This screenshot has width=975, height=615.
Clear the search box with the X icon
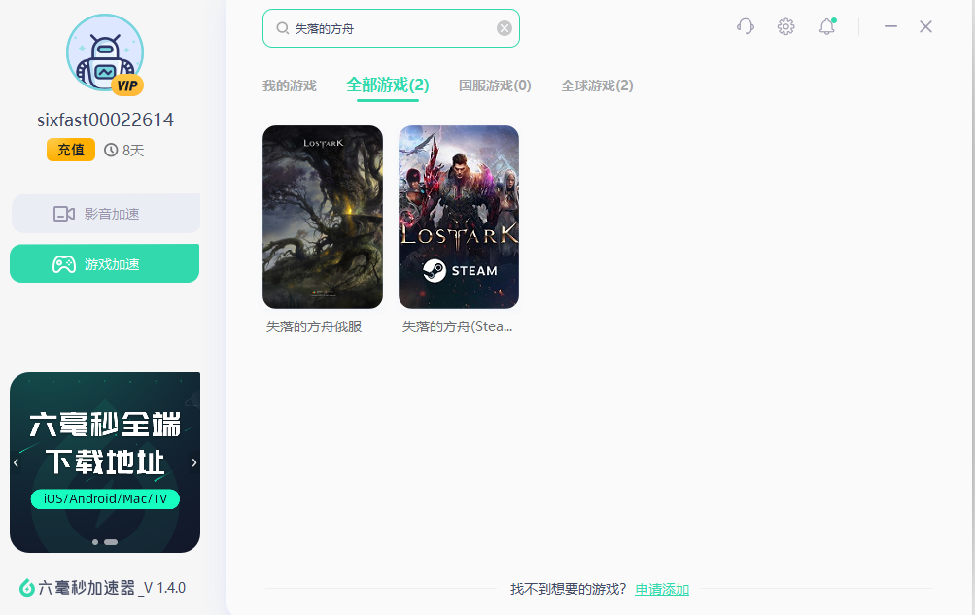505,27
